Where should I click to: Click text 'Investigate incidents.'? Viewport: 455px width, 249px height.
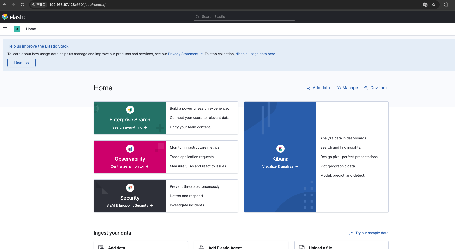pyautogui.click(x=187, y=205)
